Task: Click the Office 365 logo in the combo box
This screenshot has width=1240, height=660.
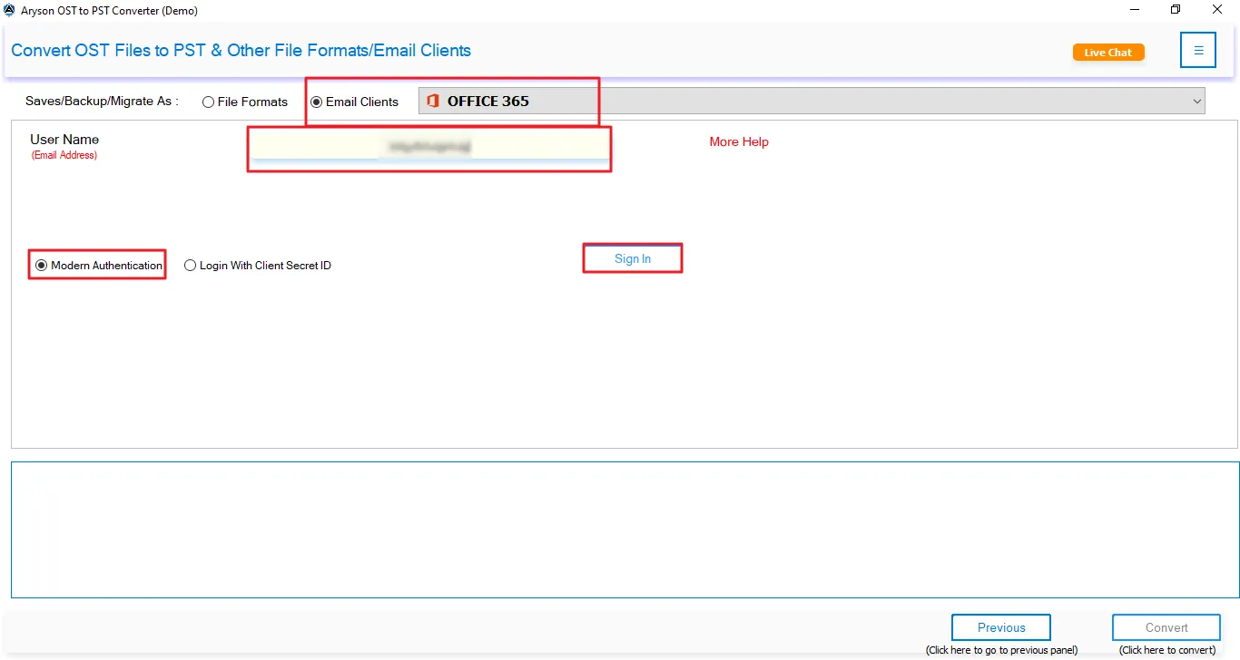Action: (433, 100)
